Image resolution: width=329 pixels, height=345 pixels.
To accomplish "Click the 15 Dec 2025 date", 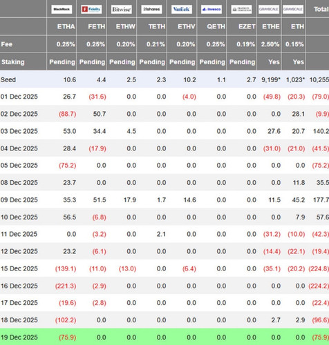I will (x=19, y=268).
